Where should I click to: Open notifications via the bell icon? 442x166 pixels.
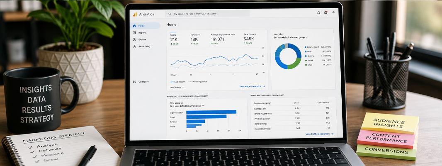318,13
